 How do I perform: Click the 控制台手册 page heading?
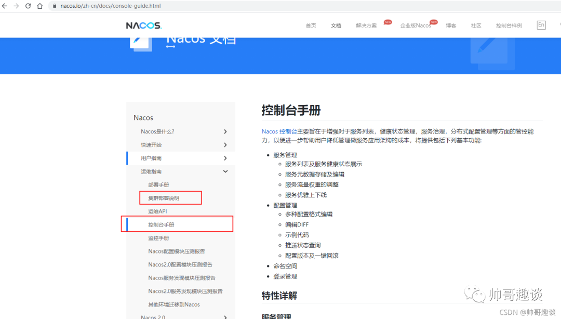point(291,110)
